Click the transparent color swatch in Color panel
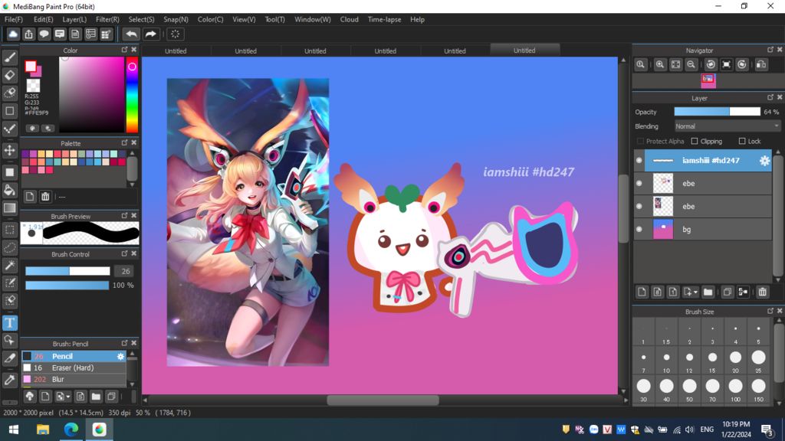 pos(33,86)
